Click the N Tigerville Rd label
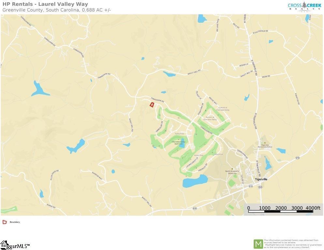Viewport: 324px width, 250px height. coord(254,67)
